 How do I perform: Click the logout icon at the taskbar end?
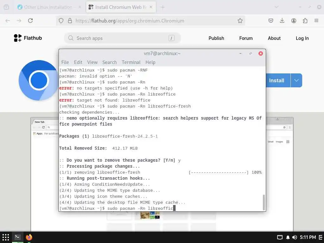click(321, 237)
